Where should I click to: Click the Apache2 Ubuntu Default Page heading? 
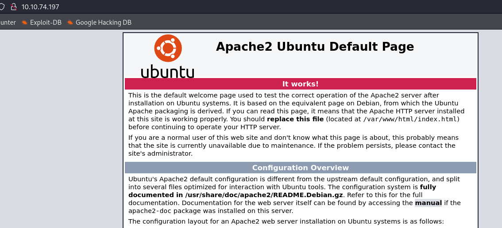(x=315, y=47)
